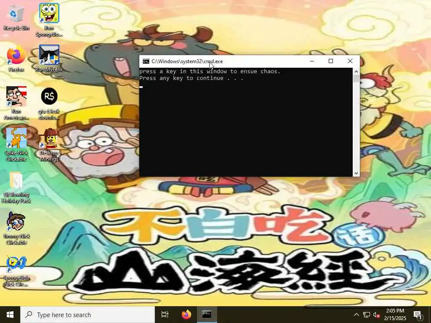Maximize the cmd.exe window
Image resolution: width=431 pixels, height=323 pixels.
click(331, 61)
